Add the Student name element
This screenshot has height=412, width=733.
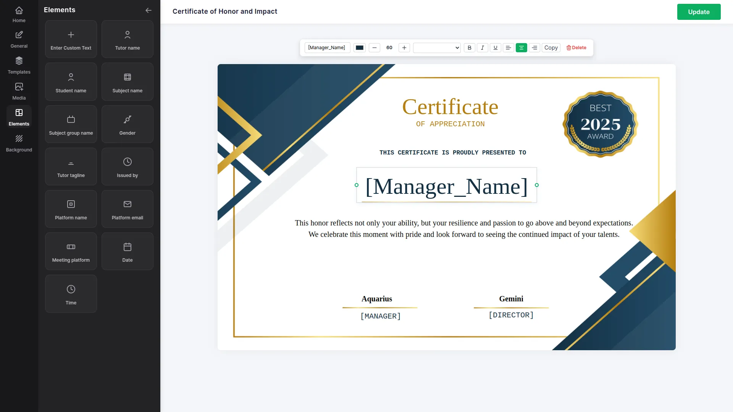pos(71,81)
